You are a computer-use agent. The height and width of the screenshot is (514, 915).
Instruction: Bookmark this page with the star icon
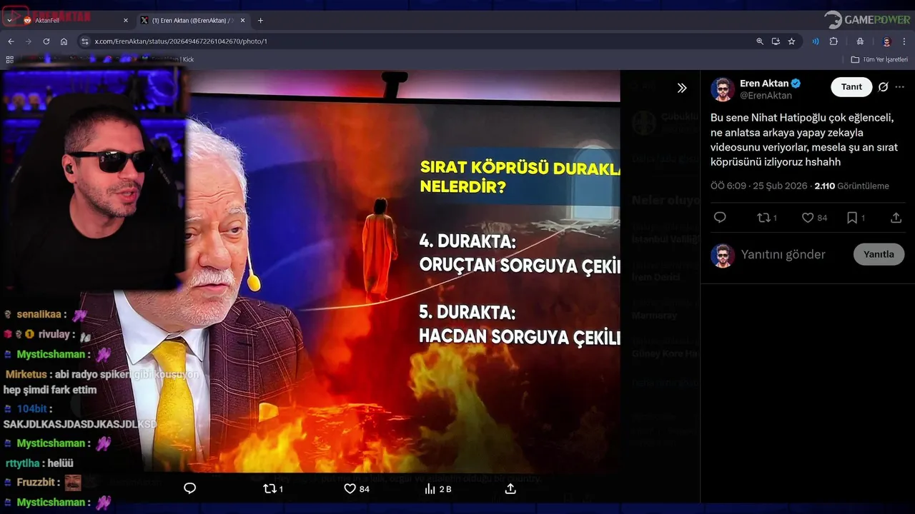[x=791, y=41]
